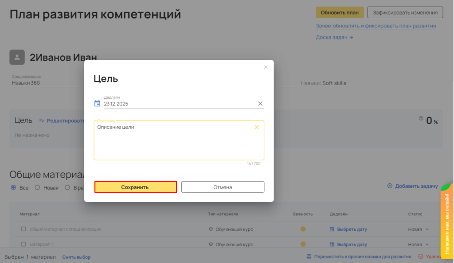Open the Доска задач link

pyautogui.click(x=334, y=37)
